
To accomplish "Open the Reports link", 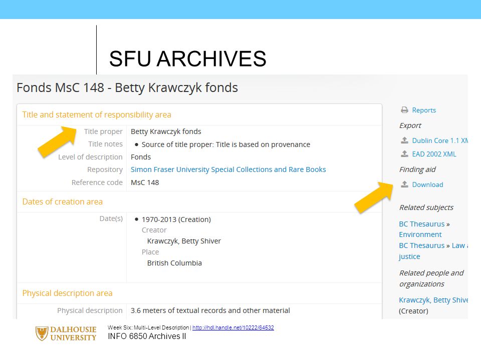I will tap(424, 110).
